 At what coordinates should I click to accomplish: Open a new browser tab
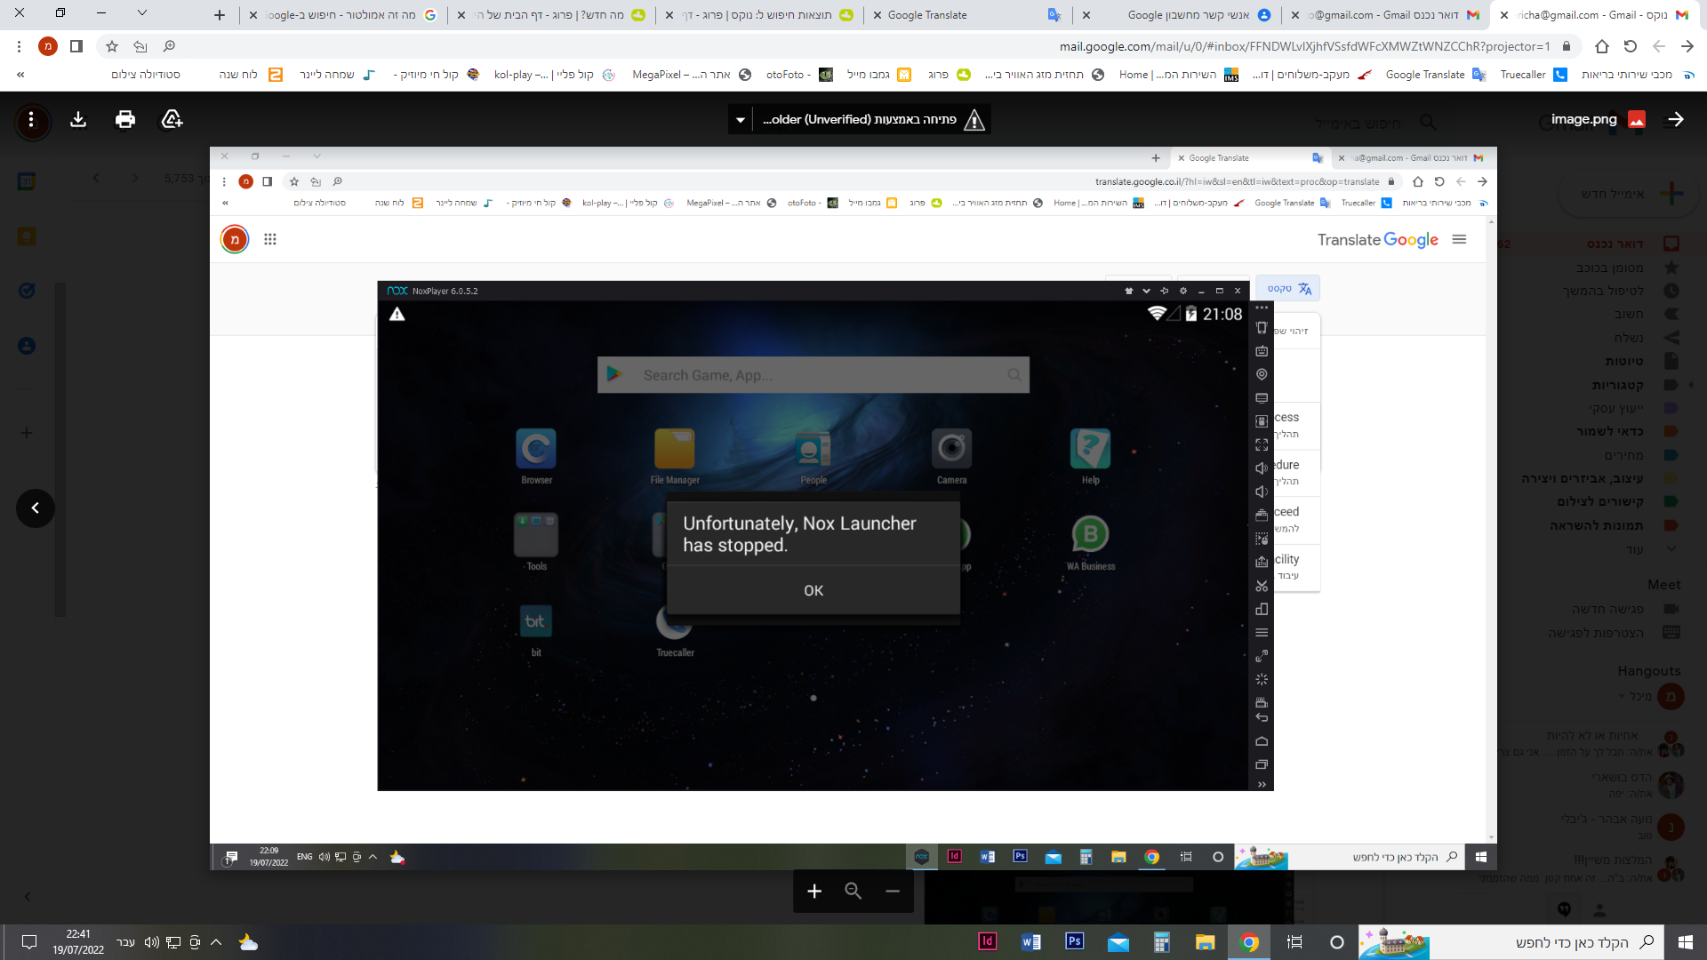tap(220, 15)
